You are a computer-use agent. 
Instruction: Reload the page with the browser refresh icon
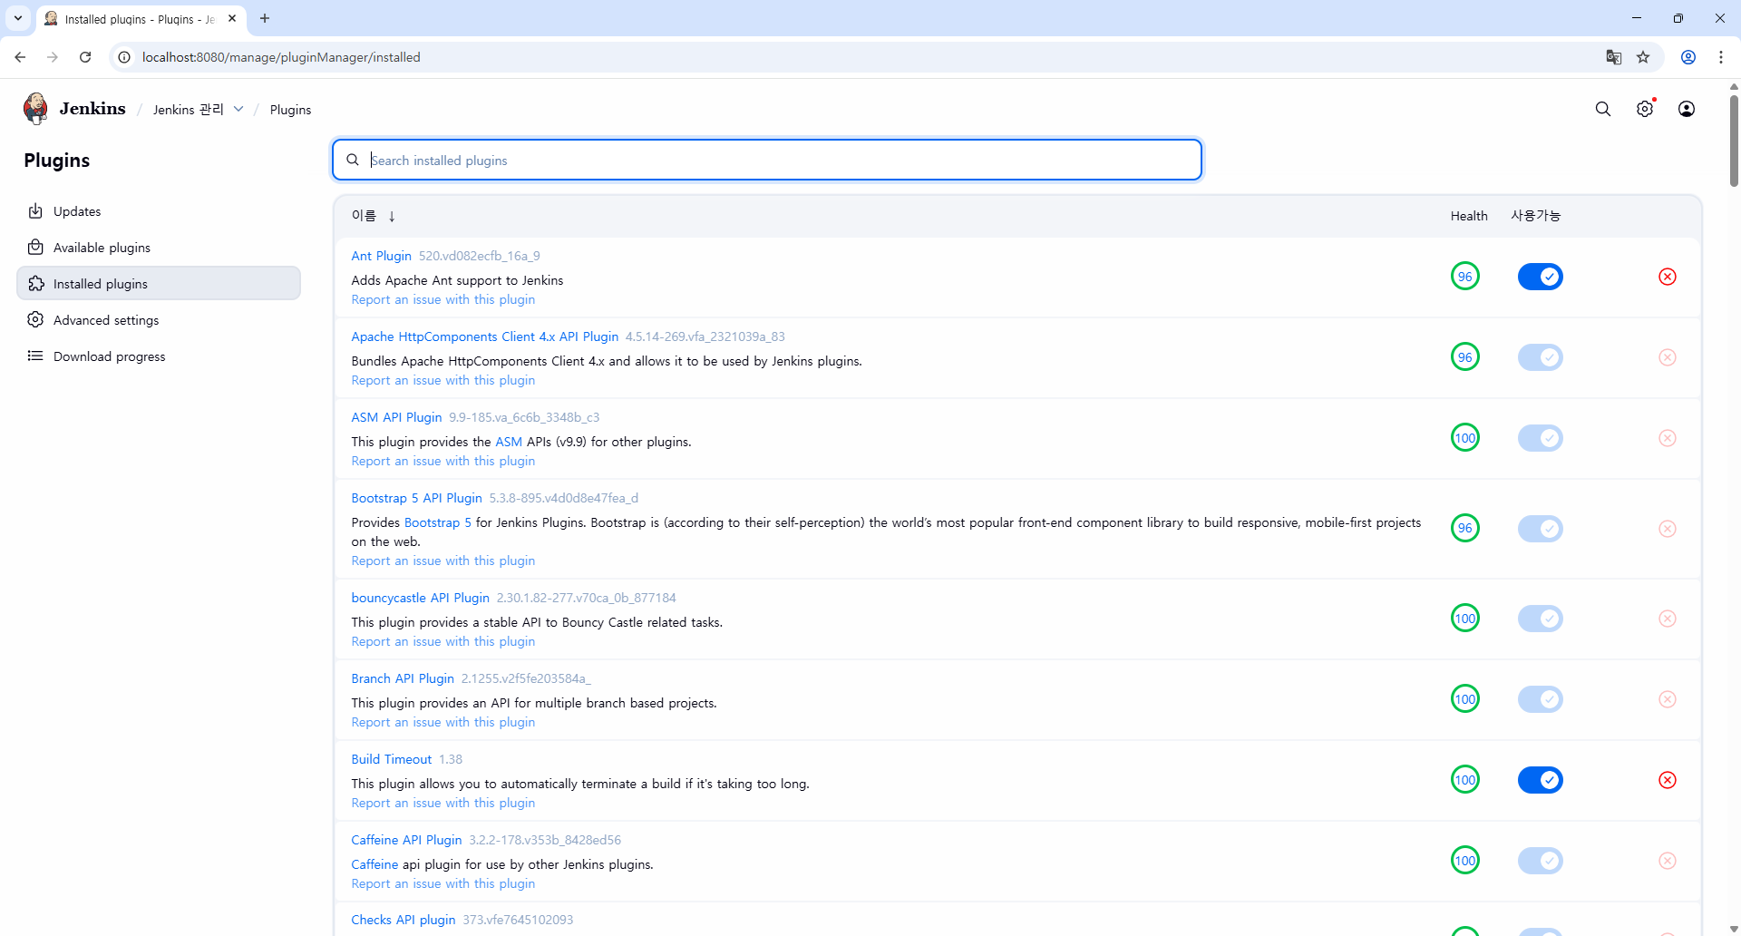(85, 57)
